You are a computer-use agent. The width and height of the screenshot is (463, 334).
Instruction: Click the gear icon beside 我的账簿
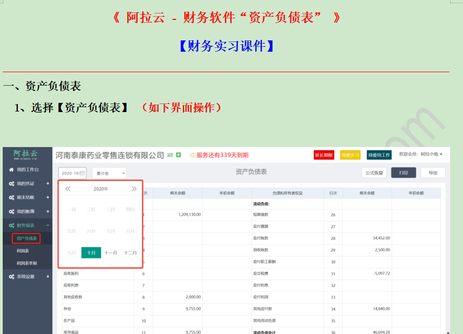click(x=11, y=211)
